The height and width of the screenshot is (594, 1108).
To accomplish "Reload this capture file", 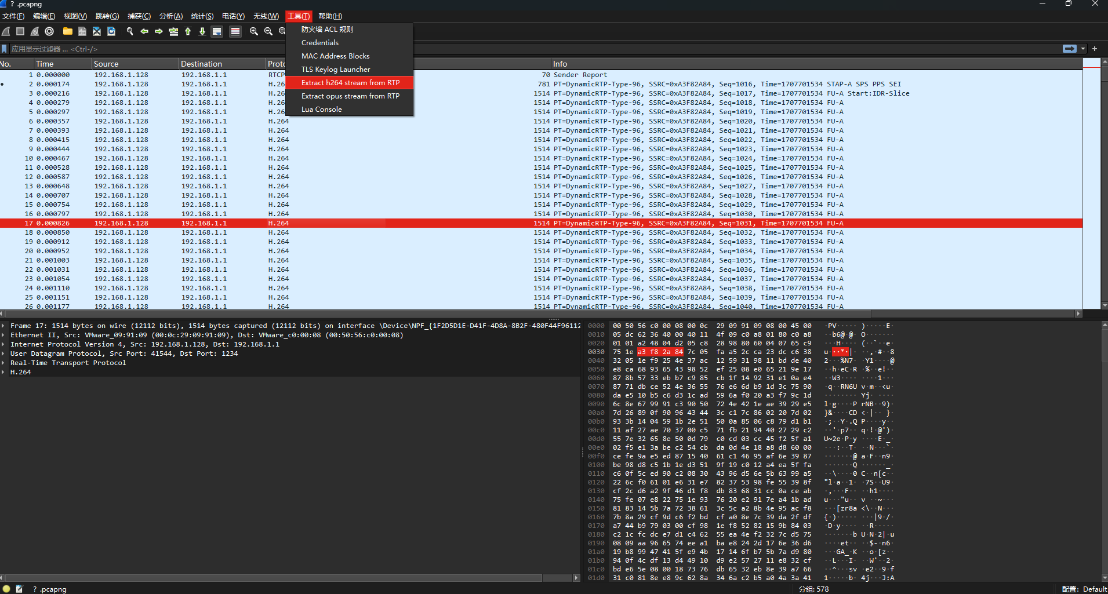I will pyautogui.click(x=111, y=31).
